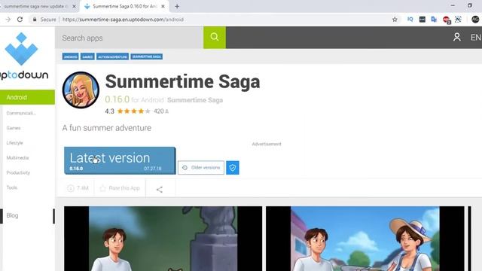The height and width of the screenshot is (271, 482).
Task: Open the Games category
Action: [14, 128]
